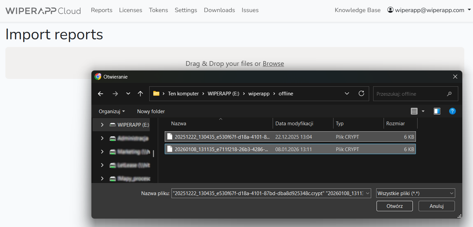Click the blue help question-mark icon
473x227 pixels.
(452, 111)
